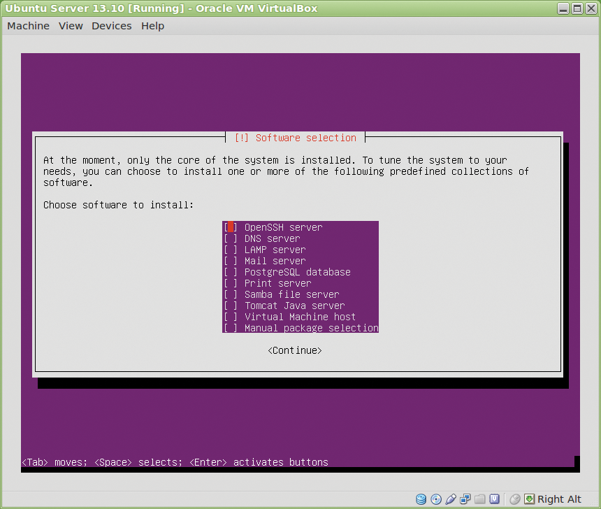Open the USB devices status icon
601x509 pixels.
coord(451,499)
